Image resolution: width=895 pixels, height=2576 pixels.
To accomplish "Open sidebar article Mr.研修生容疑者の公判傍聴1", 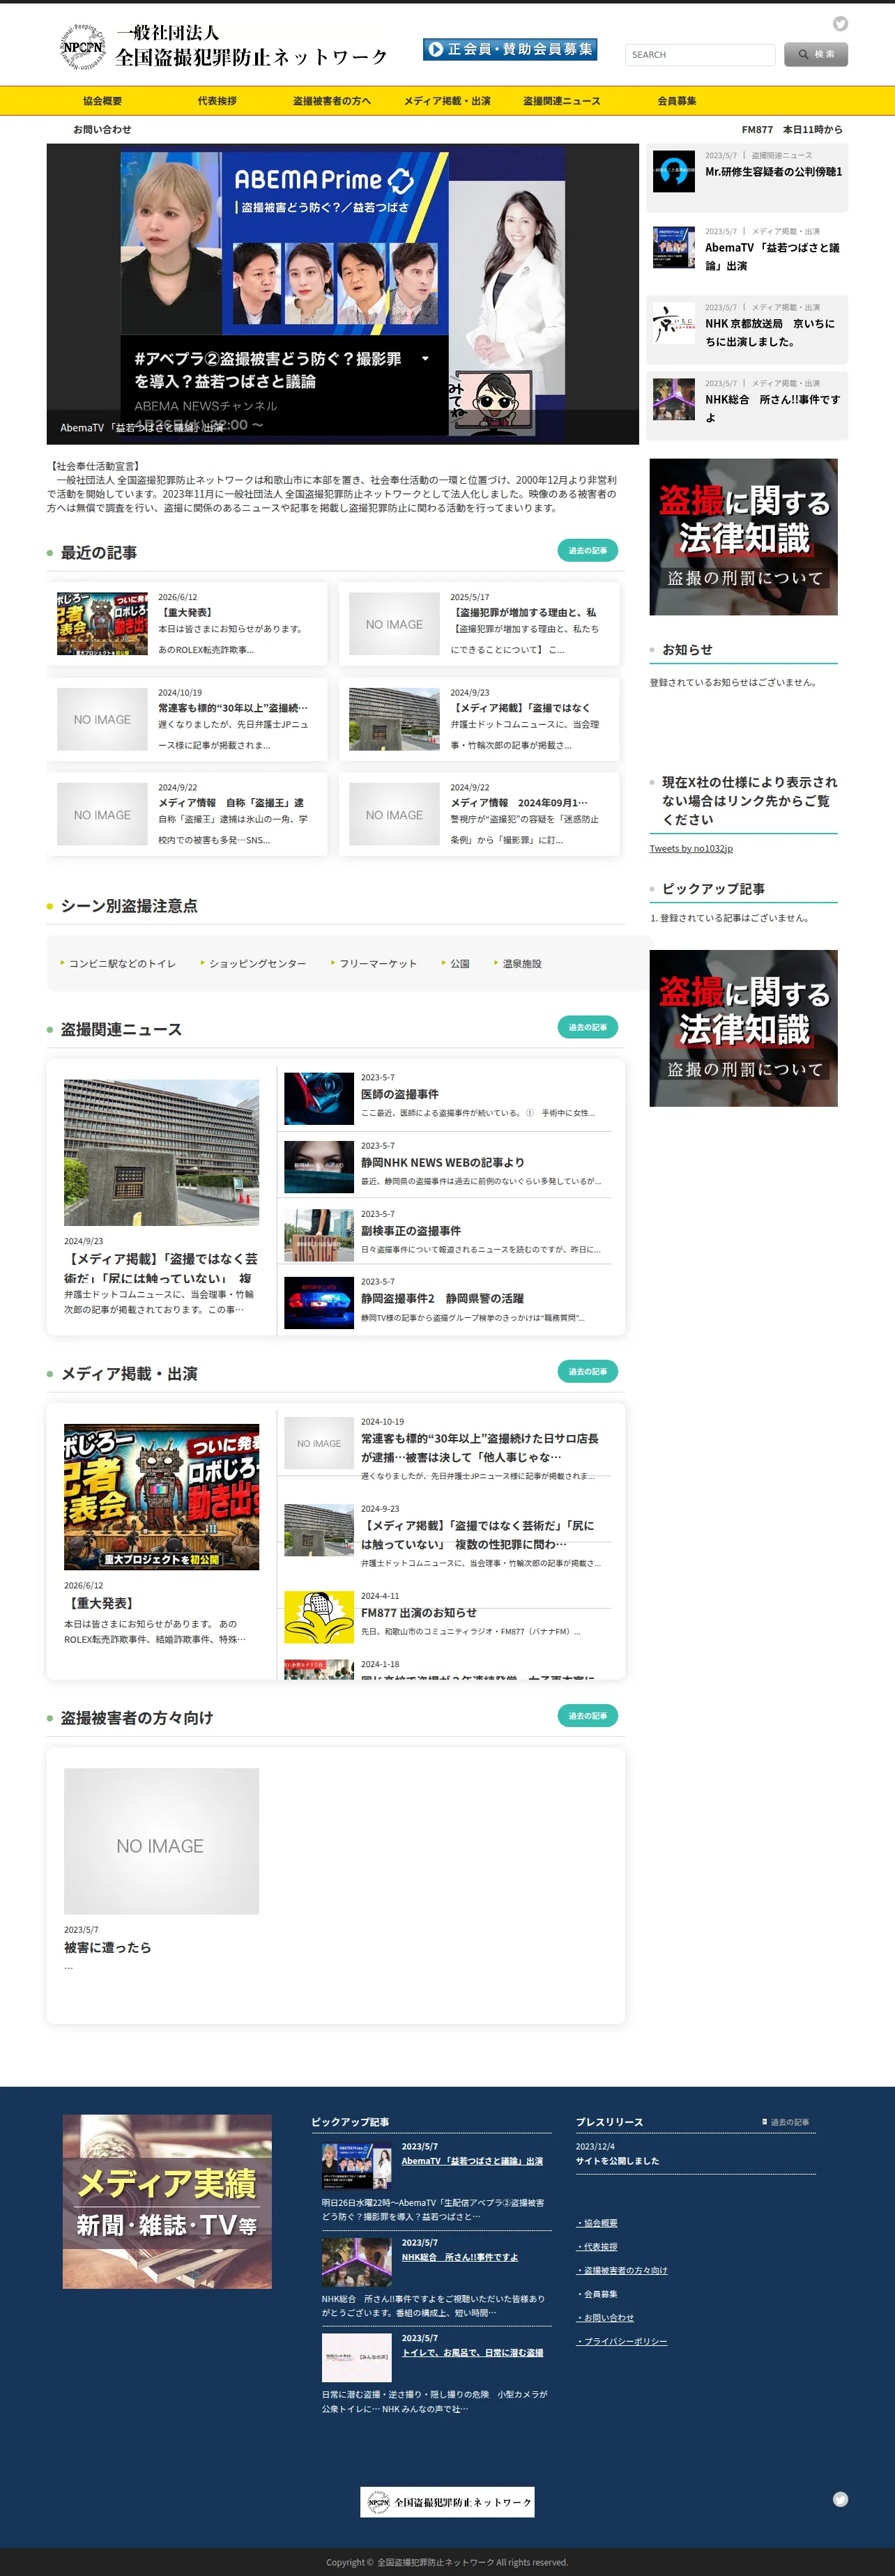I will pos(773,172).
